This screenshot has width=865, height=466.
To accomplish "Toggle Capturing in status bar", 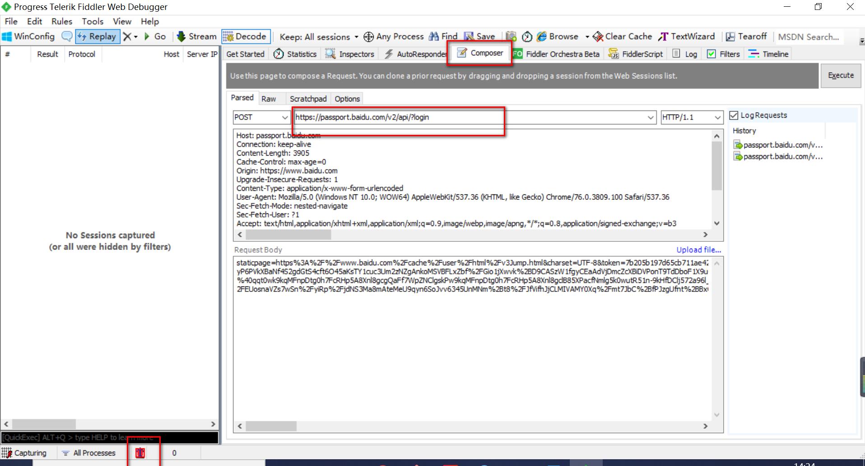I will [x=24, y=453].
